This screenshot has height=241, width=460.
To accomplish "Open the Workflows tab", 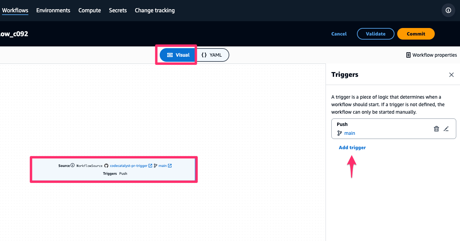I will click(x=15, y=10).
